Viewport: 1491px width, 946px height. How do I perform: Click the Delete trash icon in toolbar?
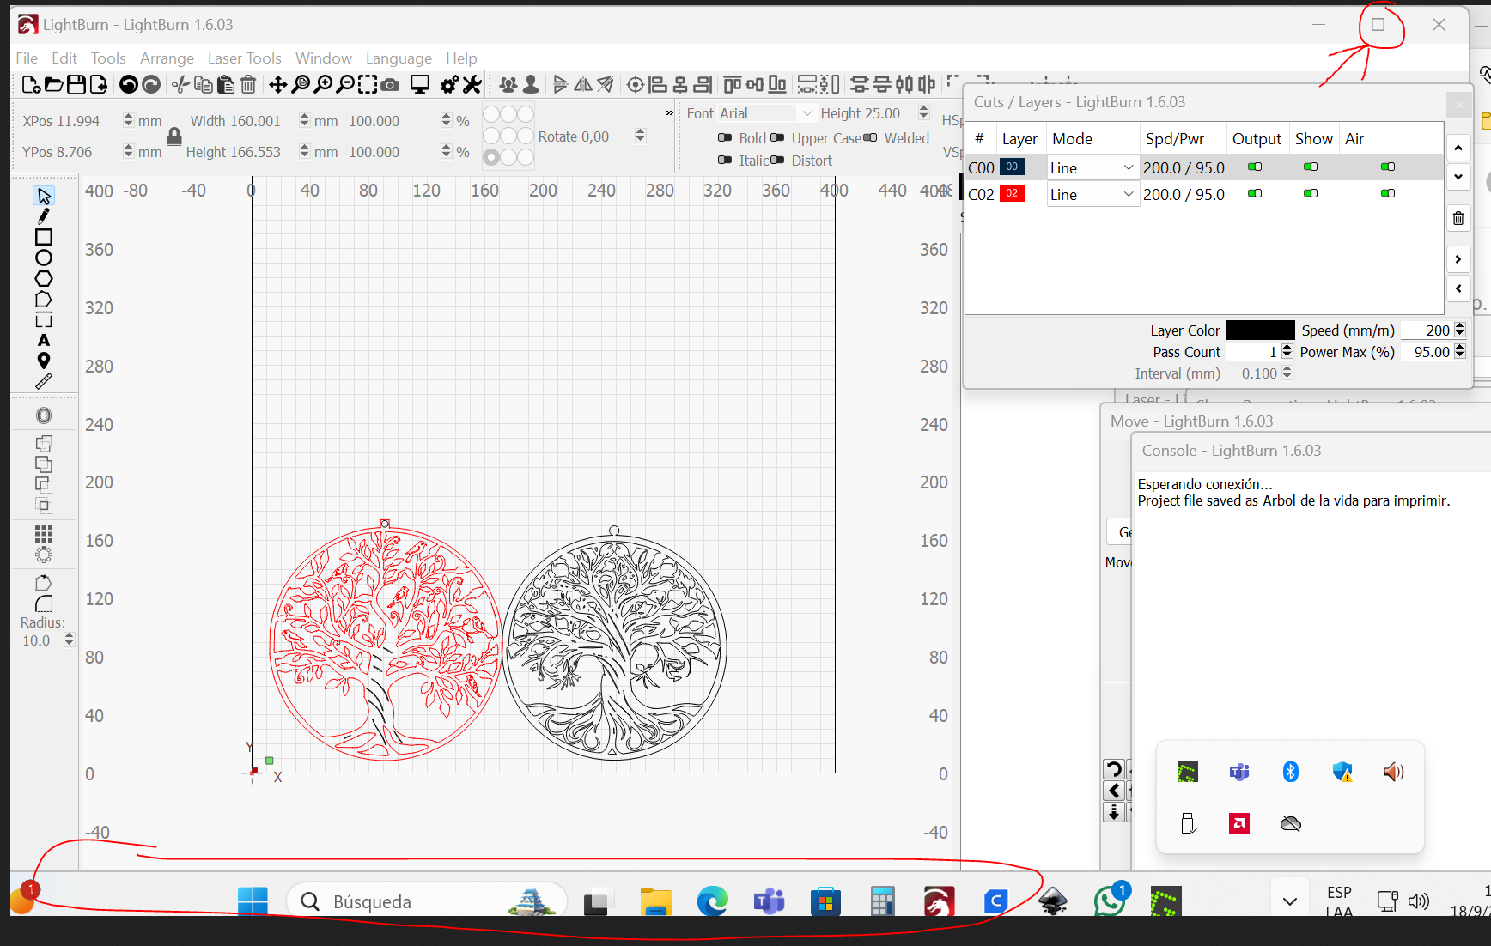(248, 84)
